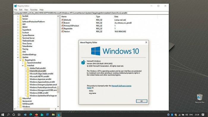Open the Help menu
The height and width of the screenshot is (117, 208).
point(41,10)
